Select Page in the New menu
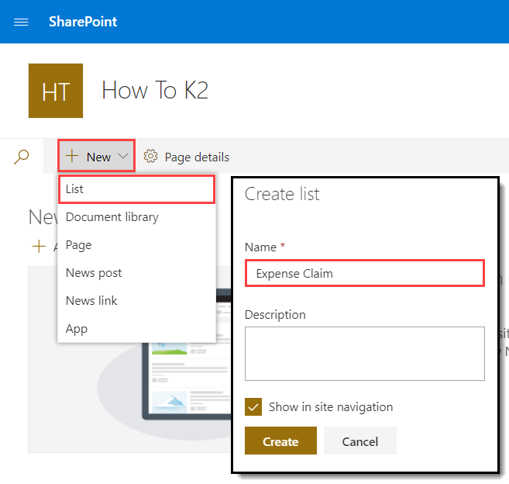The image size is (509, 484). pos(136,245)
